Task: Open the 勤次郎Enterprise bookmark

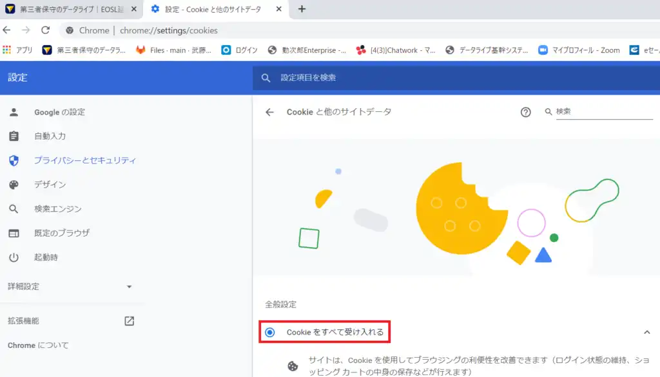Action: [x=307, y=50]
